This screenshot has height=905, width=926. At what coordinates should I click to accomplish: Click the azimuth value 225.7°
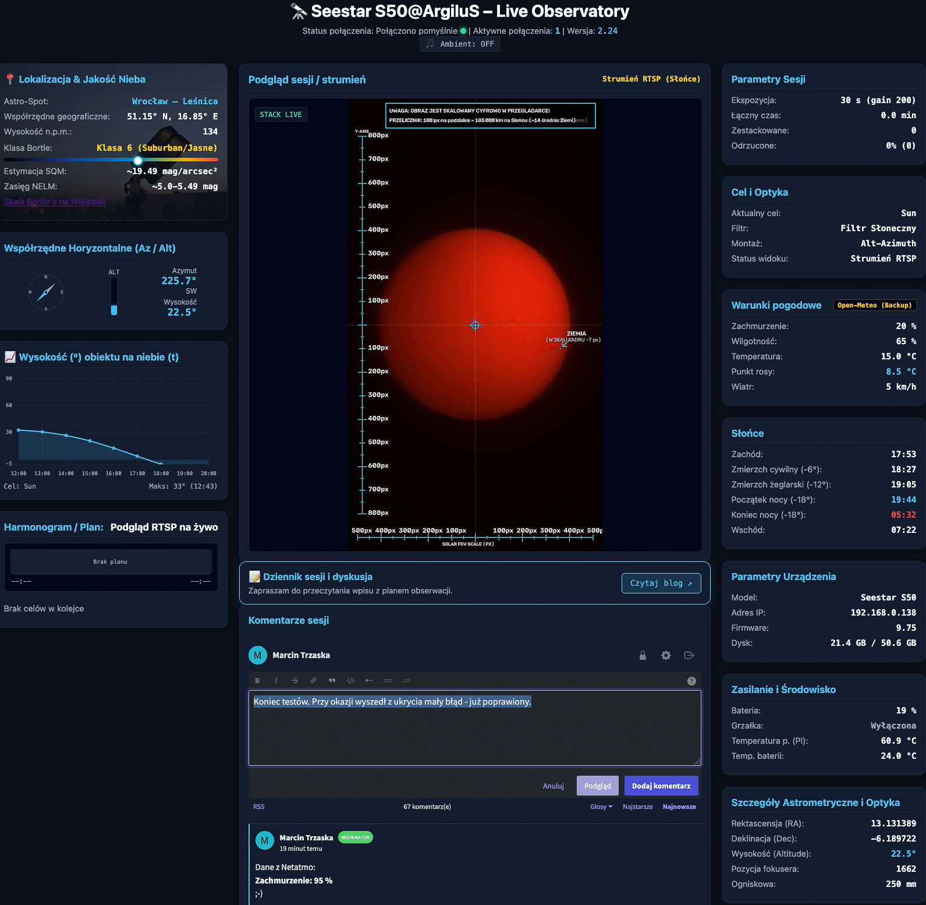coord(179,281)
